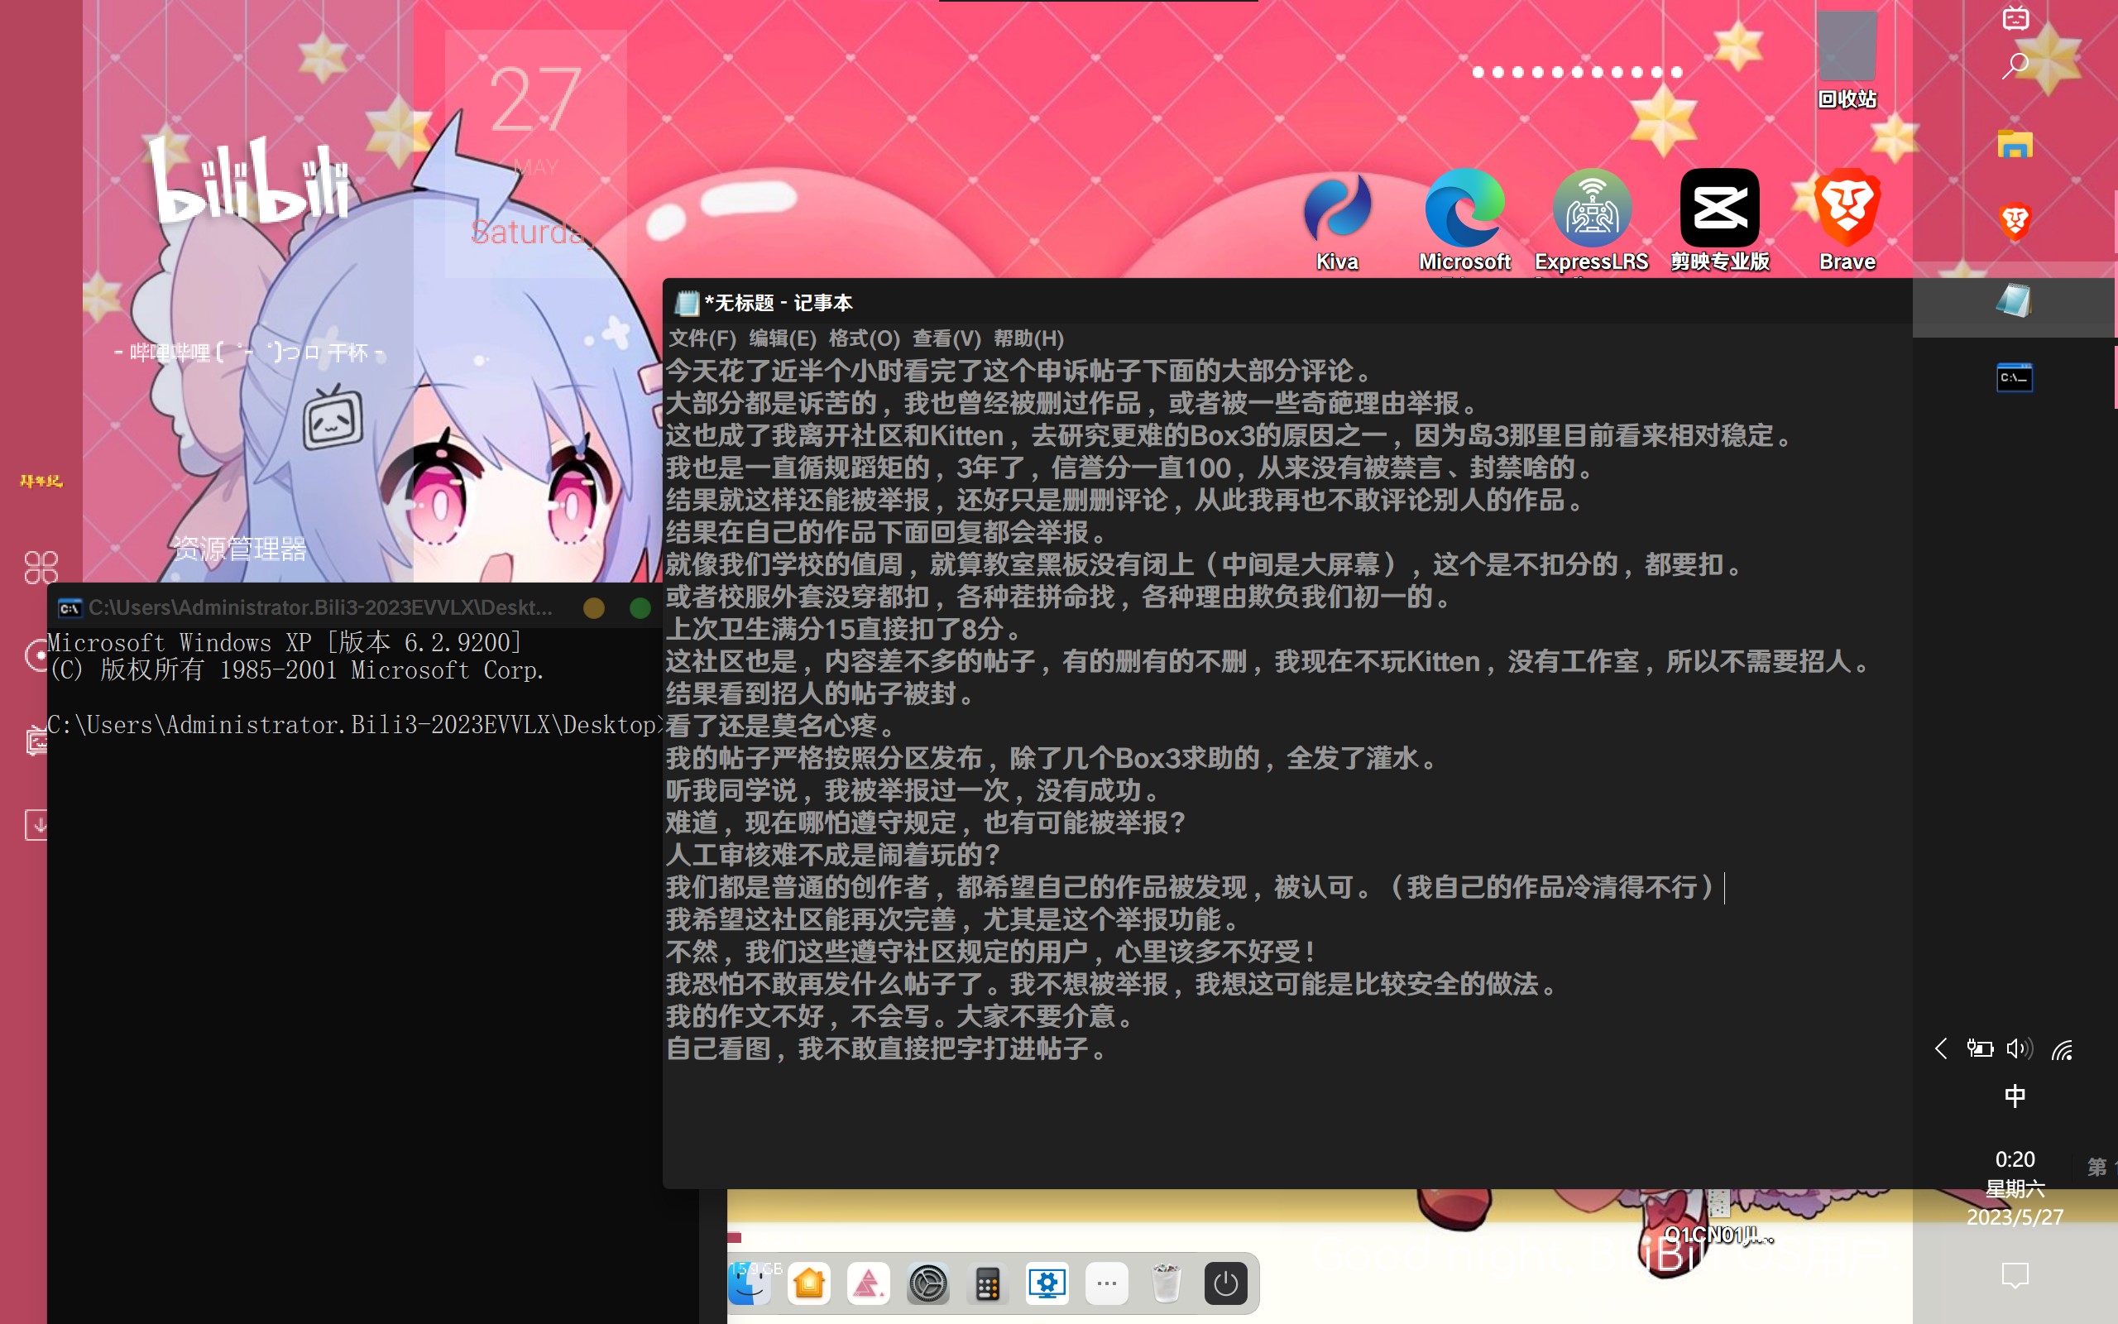Open the Trash in the dock
2118x1324 pixels.
(x=1166, y=1283)
